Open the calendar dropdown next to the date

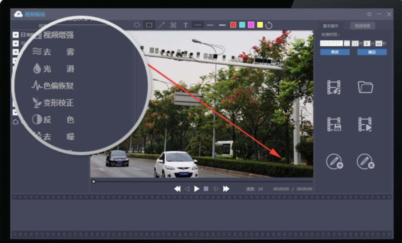(x=347, y=43)
